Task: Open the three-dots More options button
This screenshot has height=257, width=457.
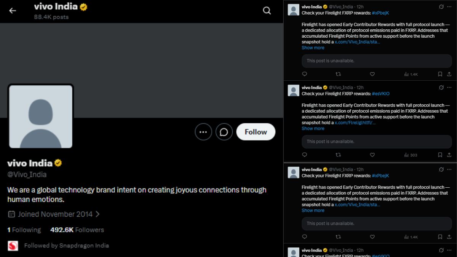Action: pyautogui.click(x=203, y=132)
